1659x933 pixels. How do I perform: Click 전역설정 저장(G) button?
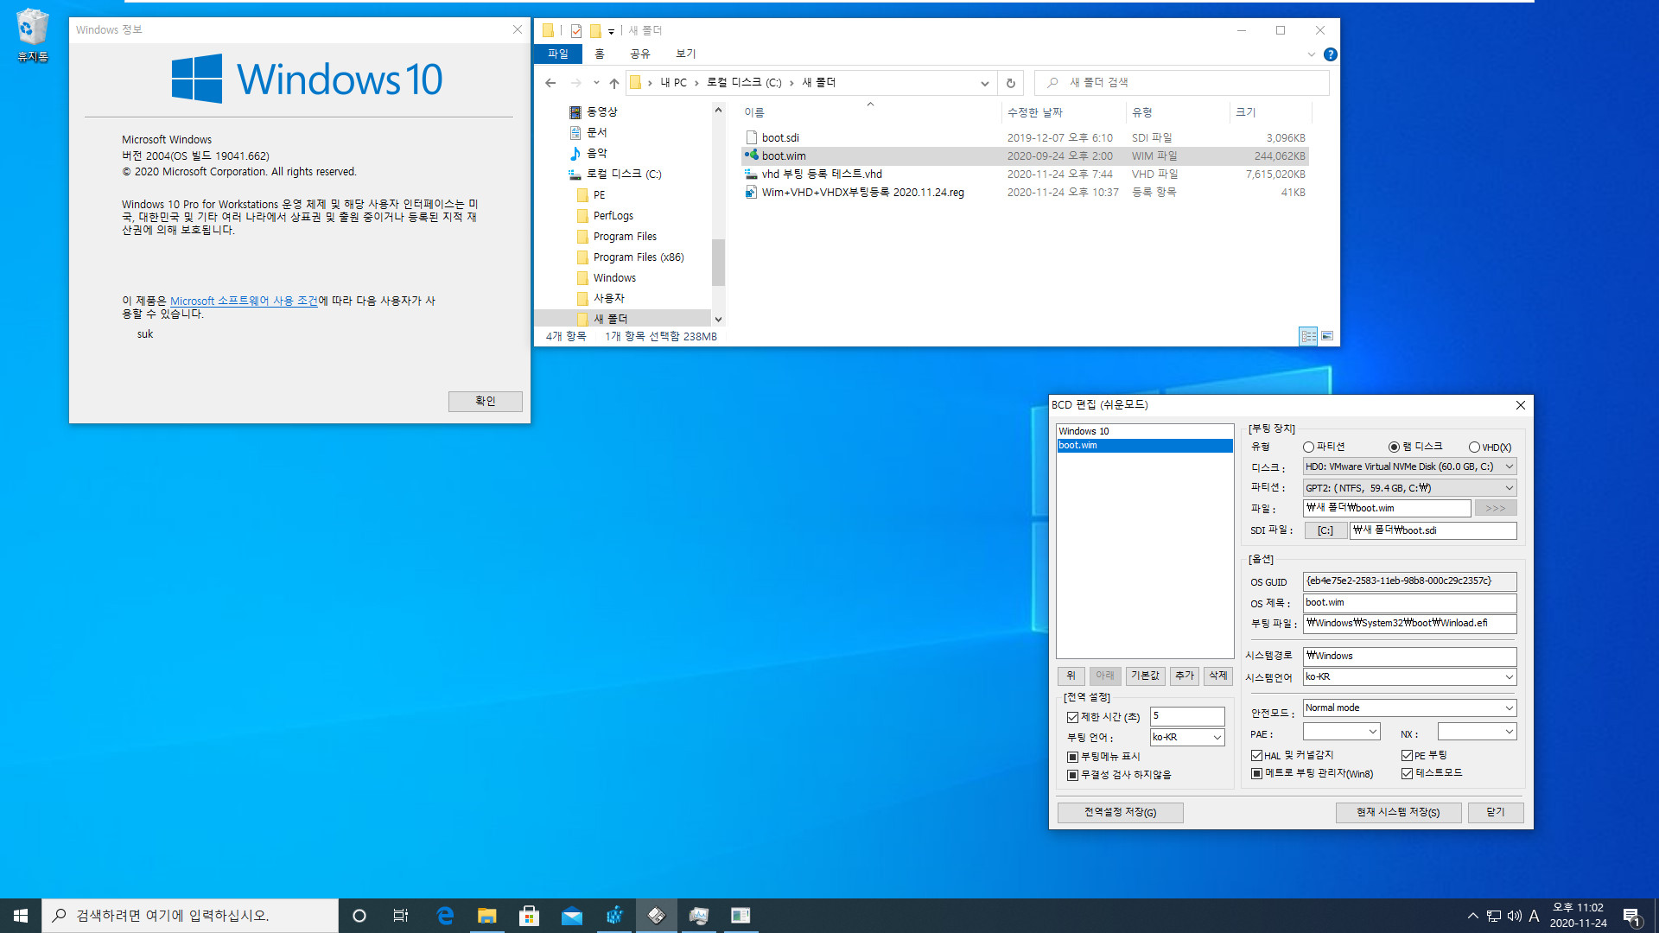point(1120,813)
